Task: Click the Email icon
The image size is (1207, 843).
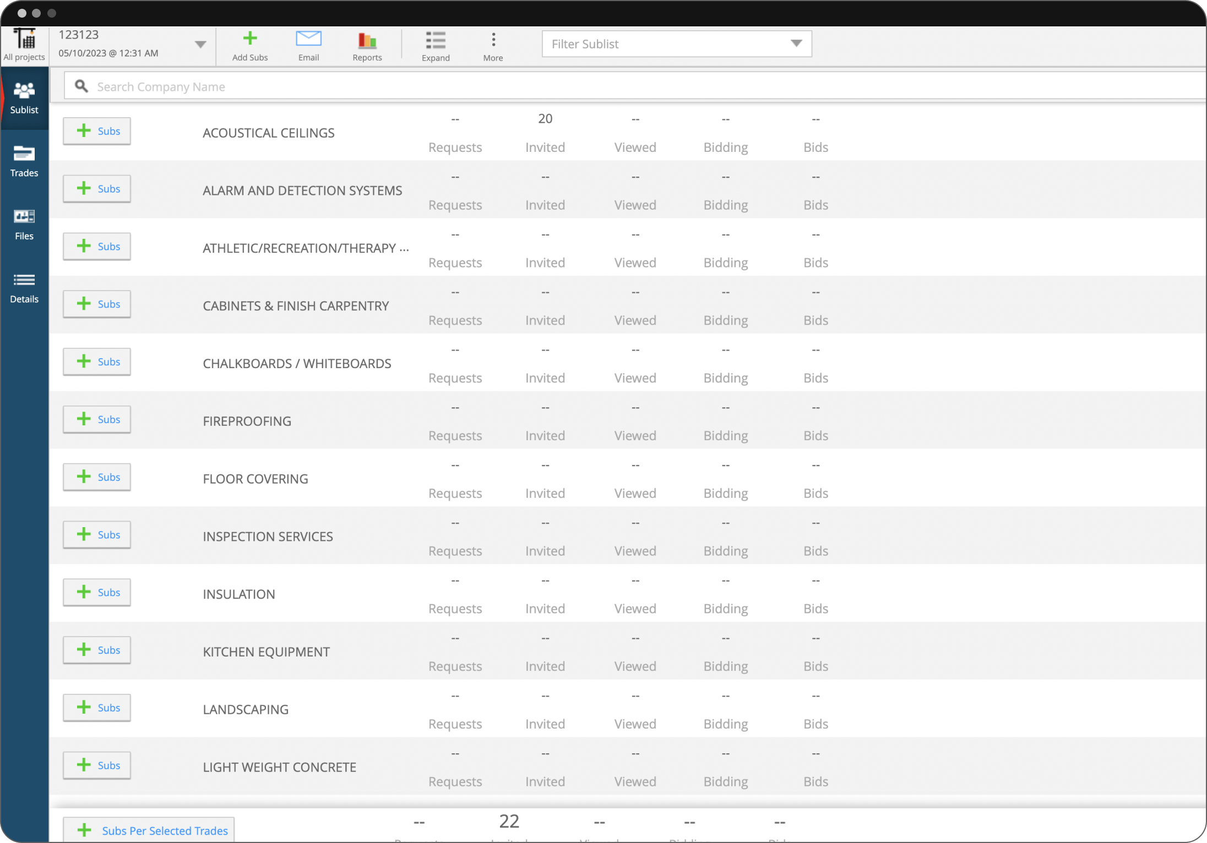Action: tap(308, 37)
